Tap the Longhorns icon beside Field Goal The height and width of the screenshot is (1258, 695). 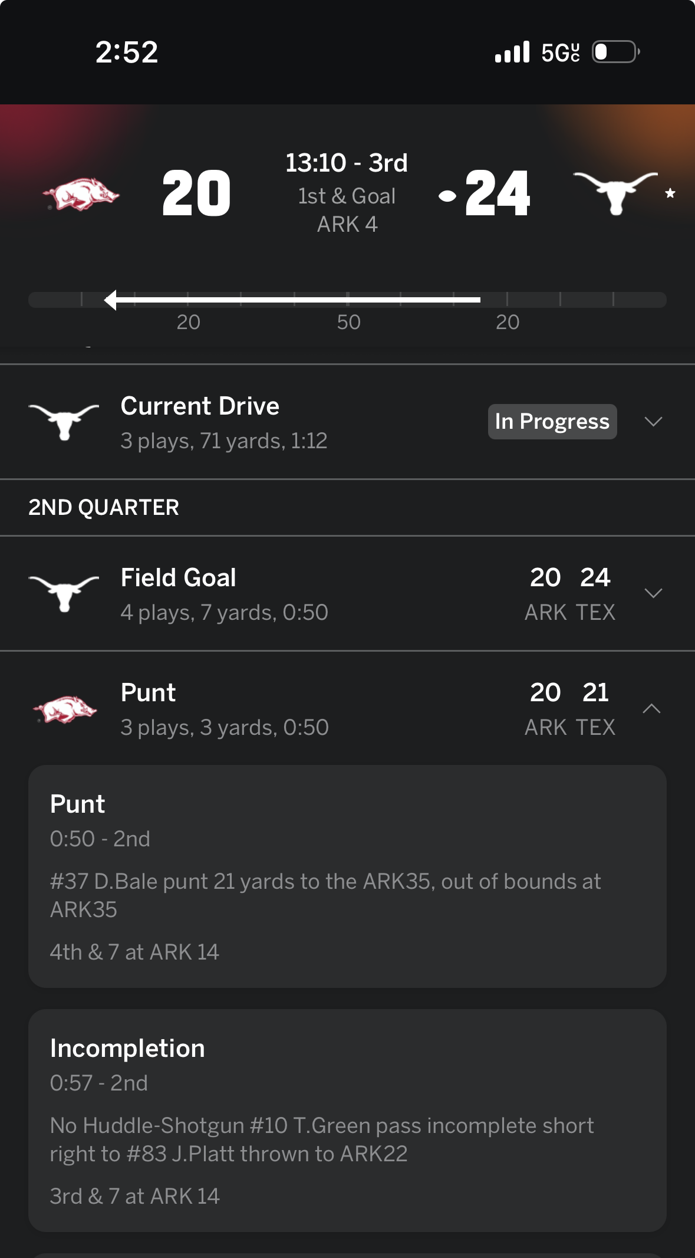point(64,593)
